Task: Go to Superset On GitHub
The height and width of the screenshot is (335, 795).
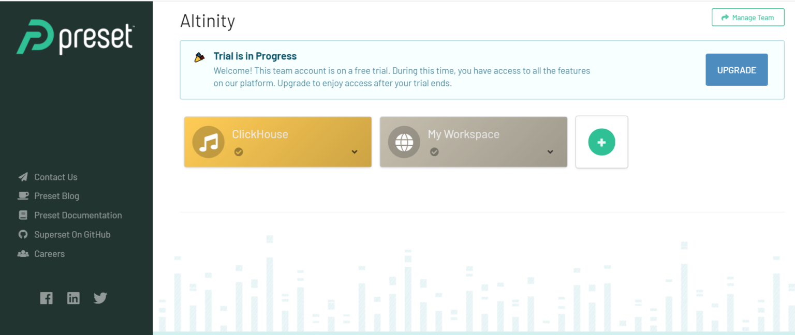Action: [72, 235]
